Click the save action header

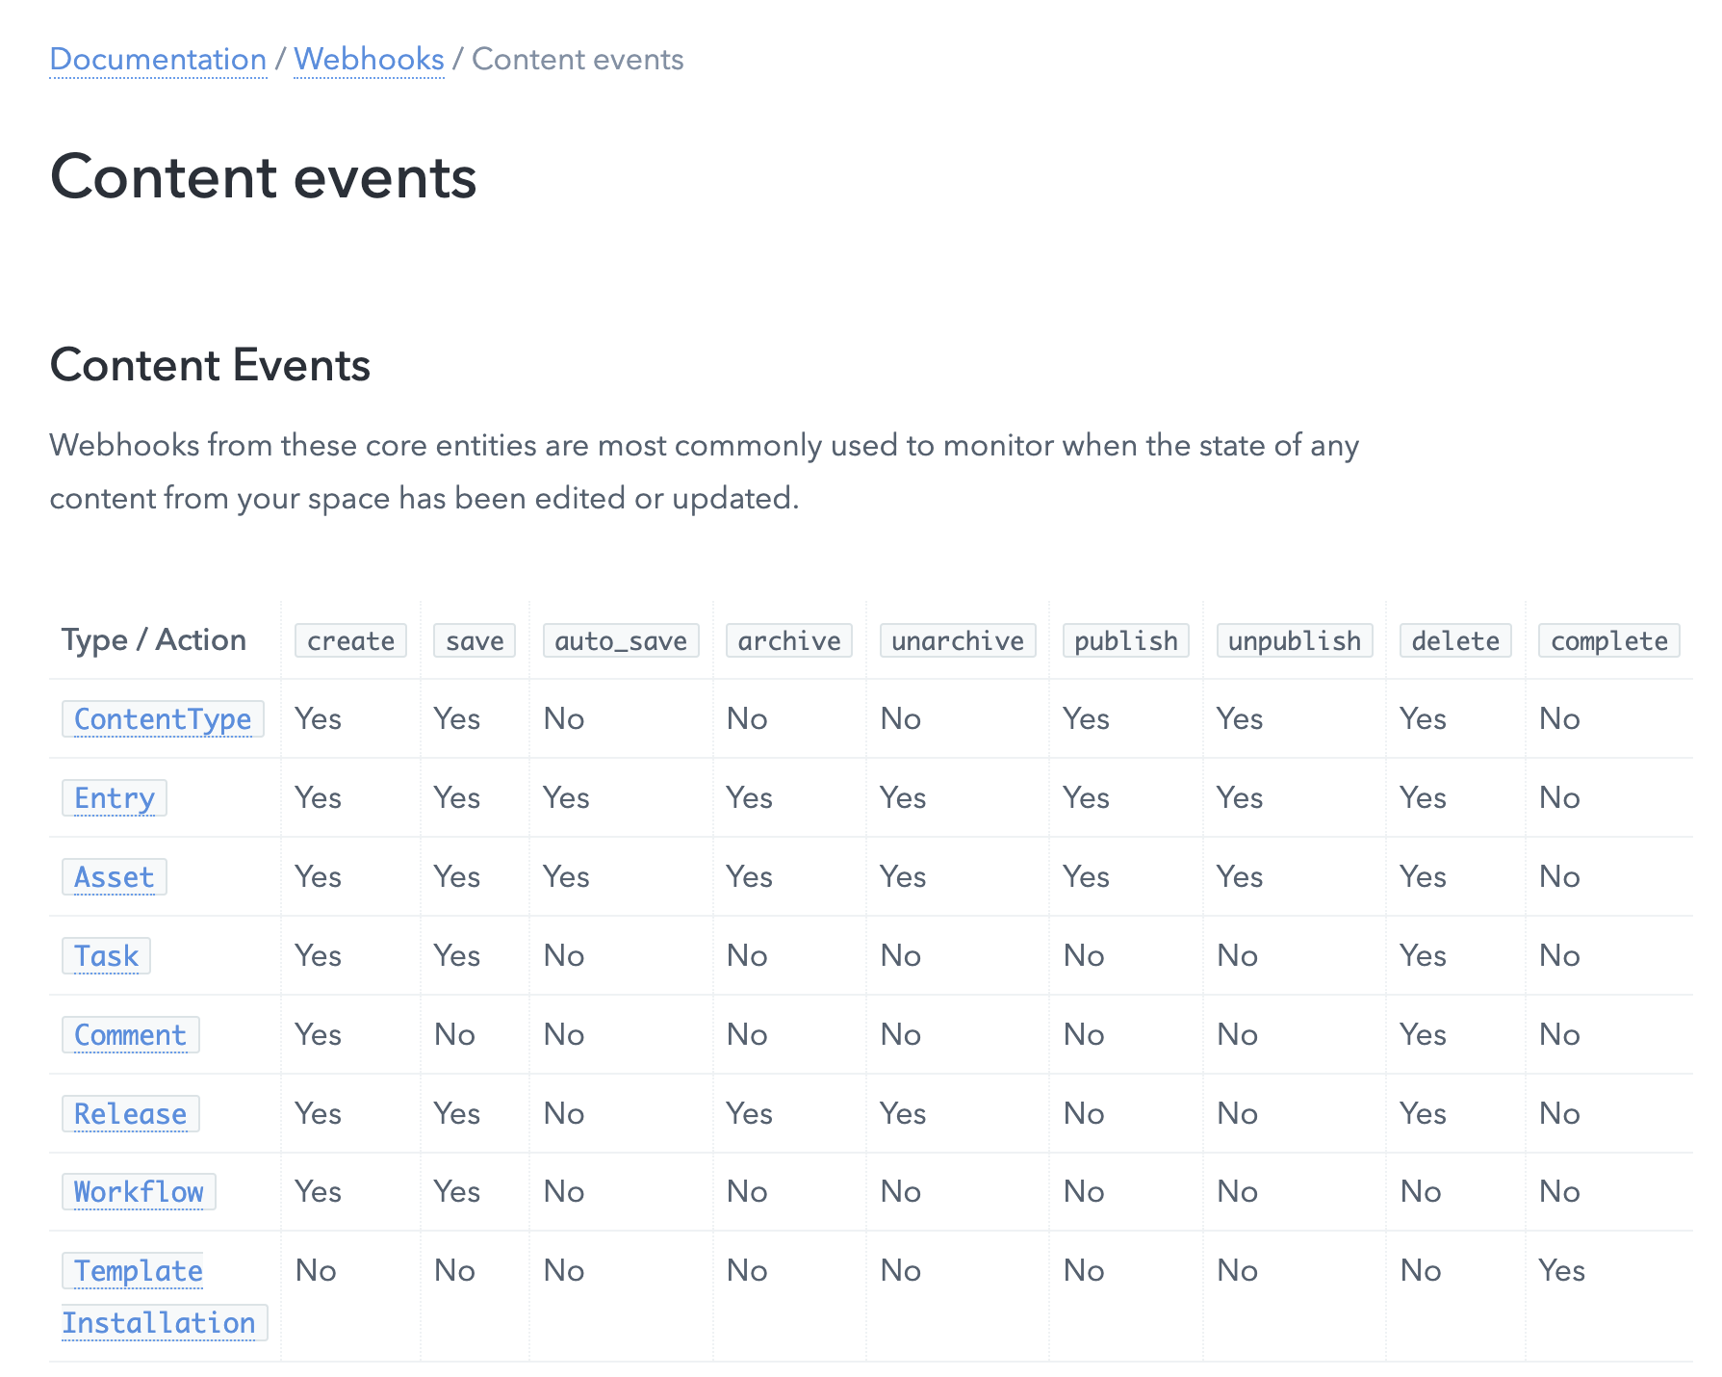click(475, 641)
